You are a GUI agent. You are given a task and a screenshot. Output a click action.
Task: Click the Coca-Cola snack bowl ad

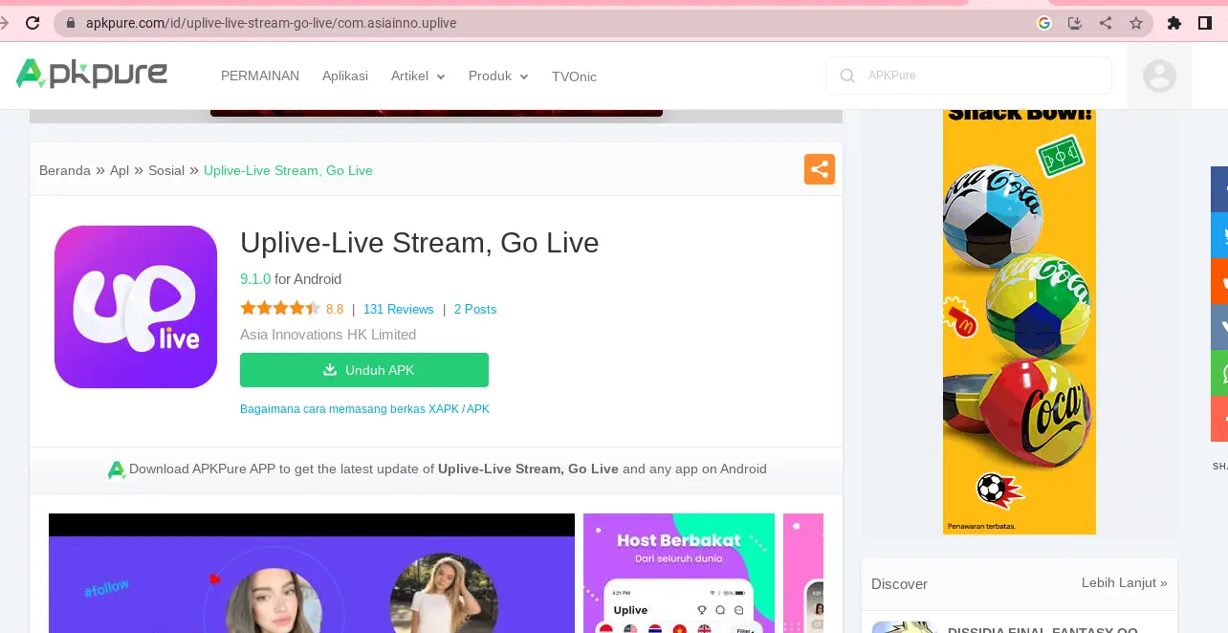1020,321
